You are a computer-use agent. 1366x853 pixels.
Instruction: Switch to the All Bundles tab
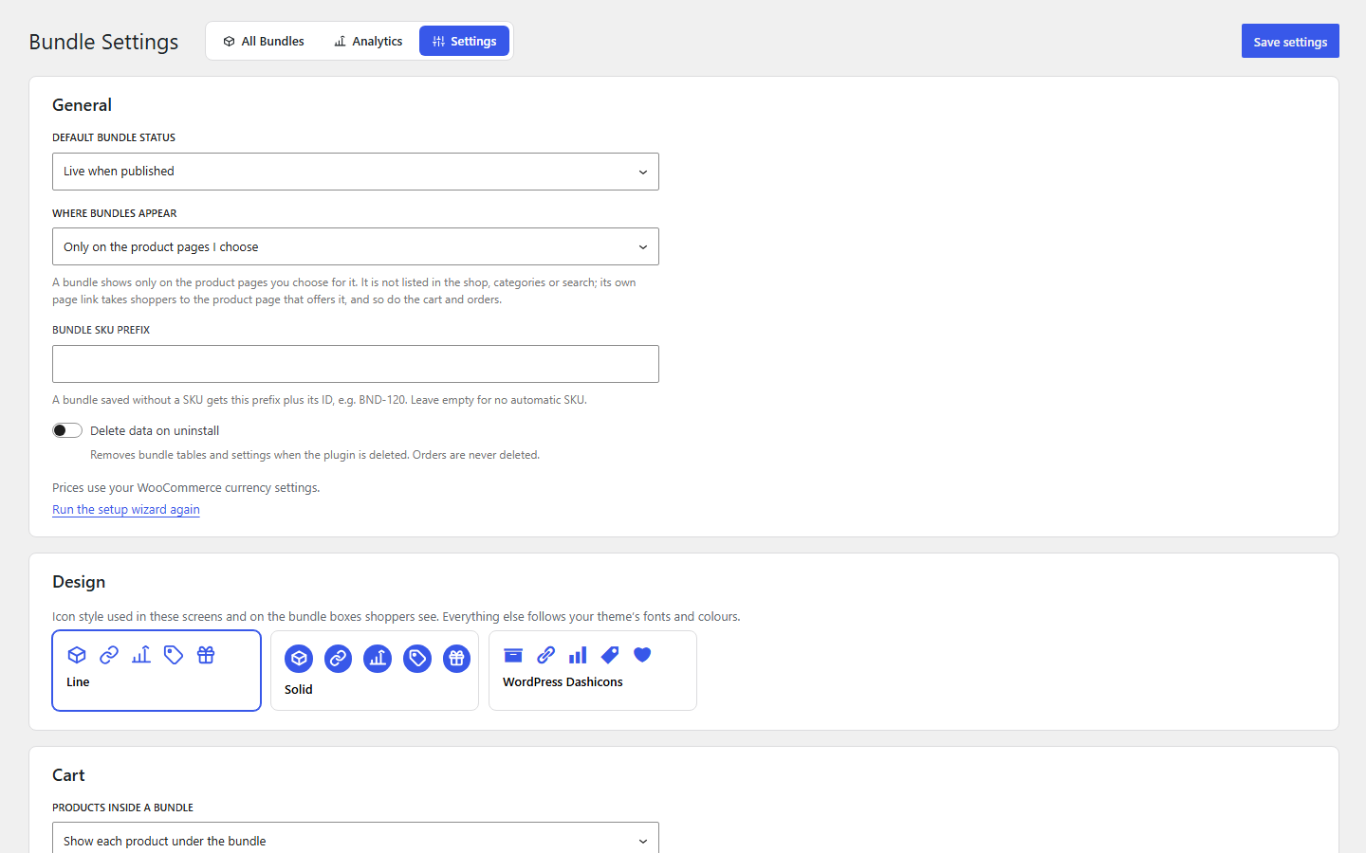(x=264, y=41)
